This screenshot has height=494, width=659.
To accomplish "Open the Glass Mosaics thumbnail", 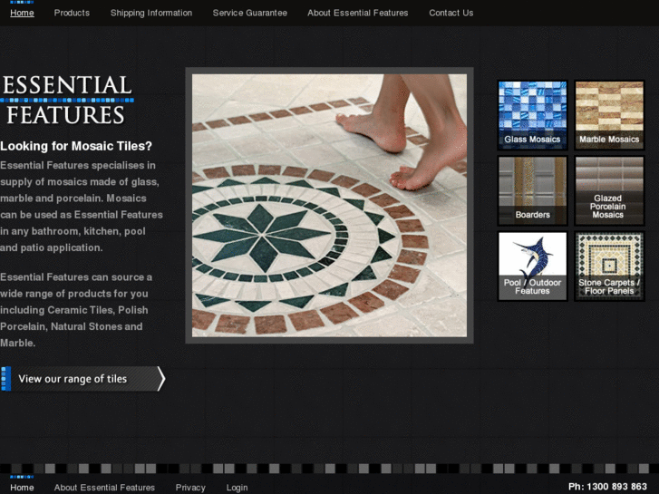I will point(532,114).
